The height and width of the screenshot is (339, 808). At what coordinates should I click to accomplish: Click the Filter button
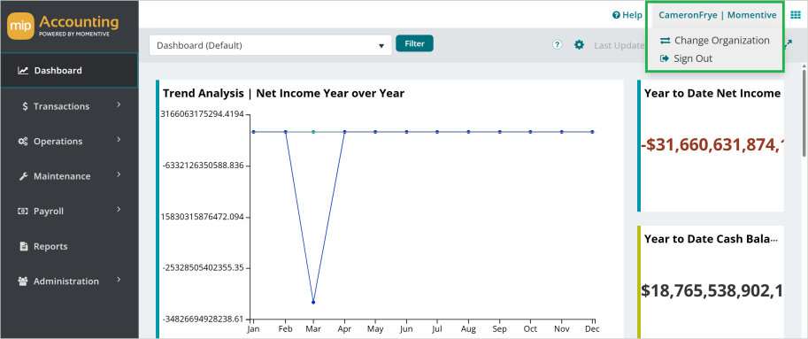pos(414,43)
